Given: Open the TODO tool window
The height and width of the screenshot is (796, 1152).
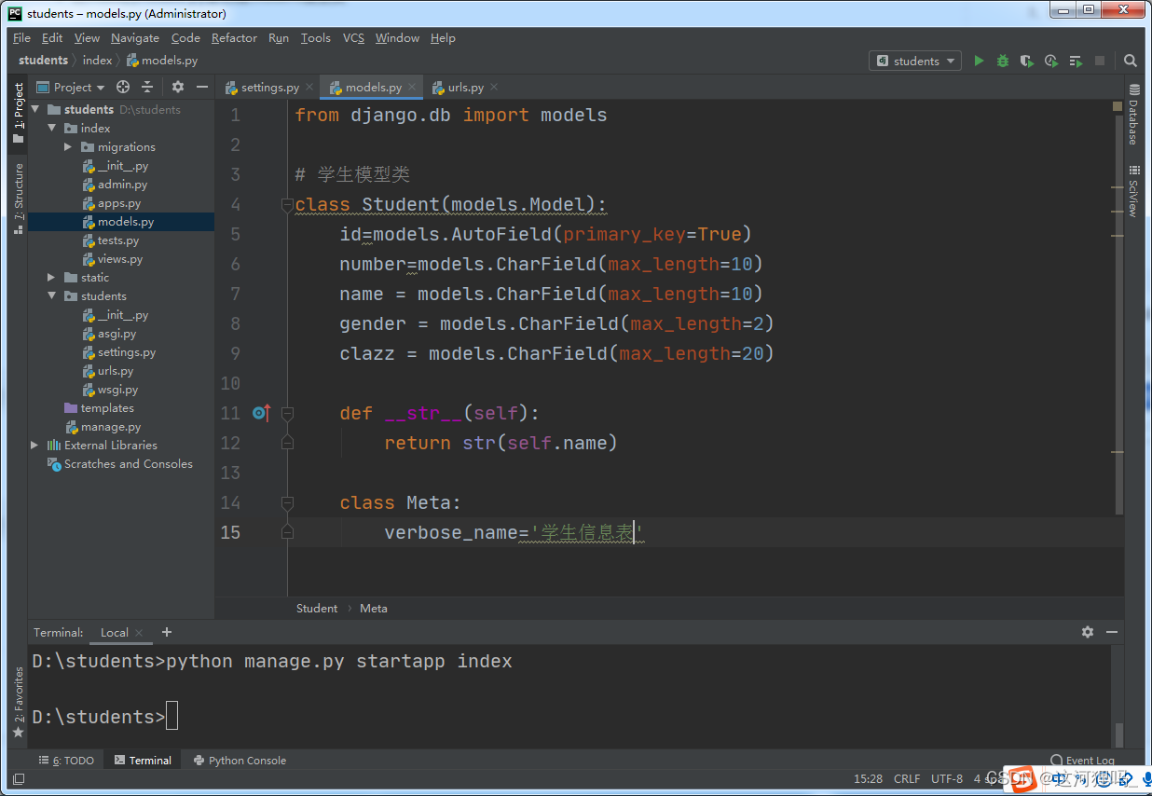Looking at the screenshot, I should point(66,761).
